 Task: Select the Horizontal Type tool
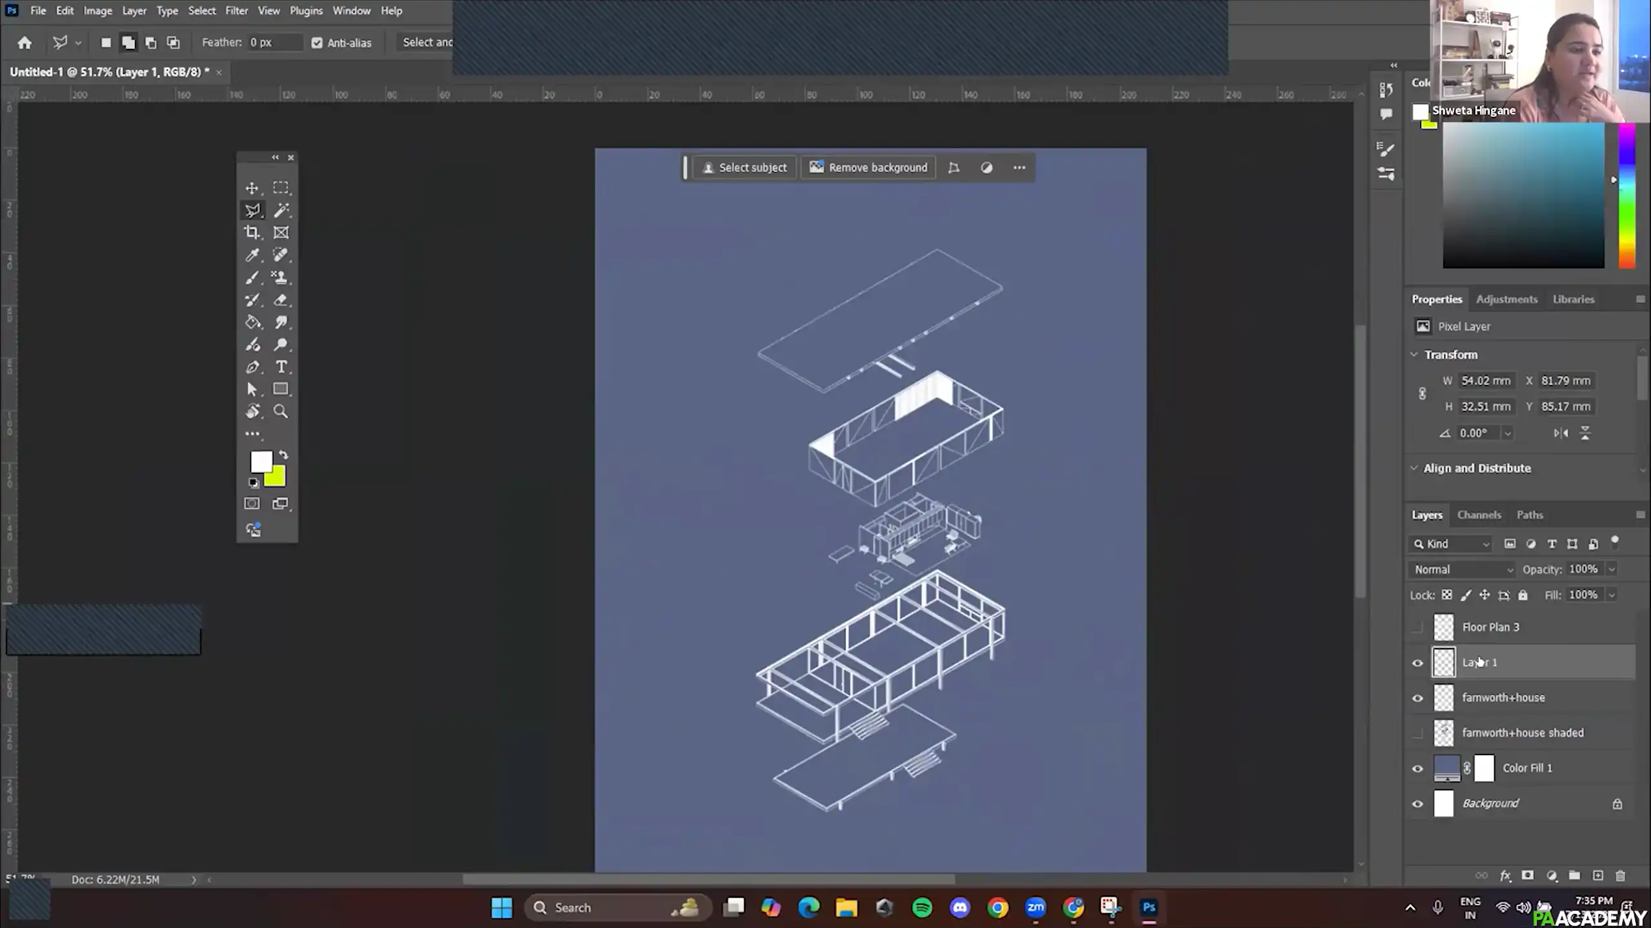point(281,367)
